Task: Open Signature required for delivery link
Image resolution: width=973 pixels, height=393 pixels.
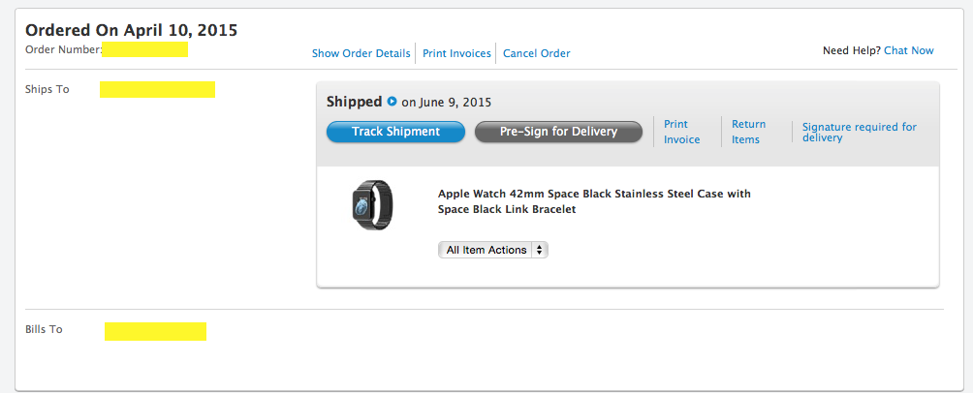Action: 859,132
